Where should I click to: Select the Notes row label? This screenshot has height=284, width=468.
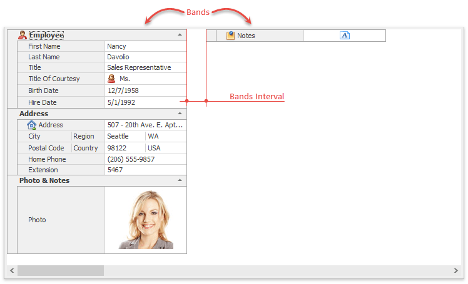point(246,36)
